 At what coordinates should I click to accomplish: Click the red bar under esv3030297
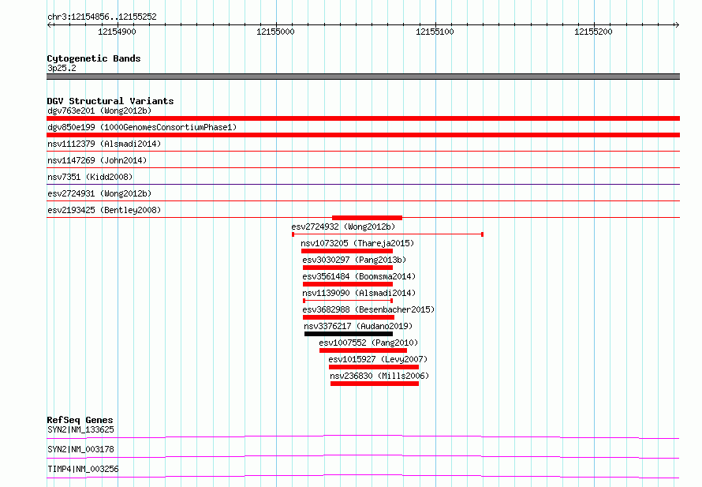point(348,268)
